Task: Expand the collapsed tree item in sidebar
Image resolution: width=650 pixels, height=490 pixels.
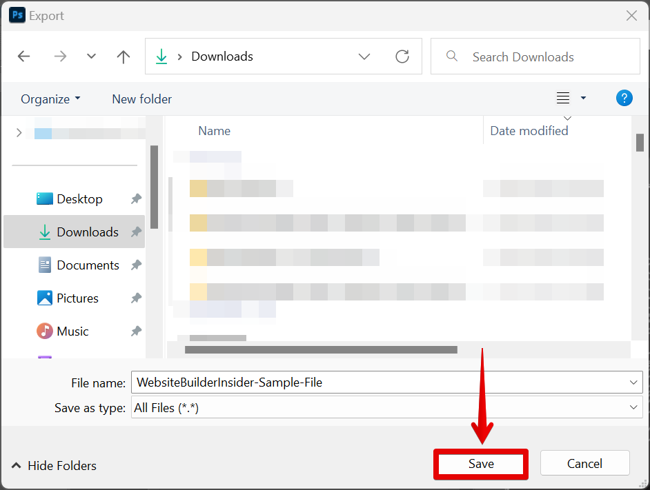Action: 19,133
